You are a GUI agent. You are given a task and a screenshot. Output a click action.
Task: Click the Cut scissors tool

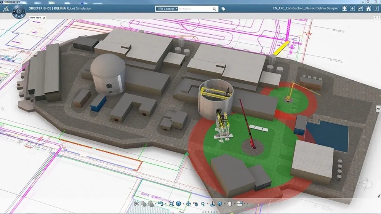pos(136,204)
